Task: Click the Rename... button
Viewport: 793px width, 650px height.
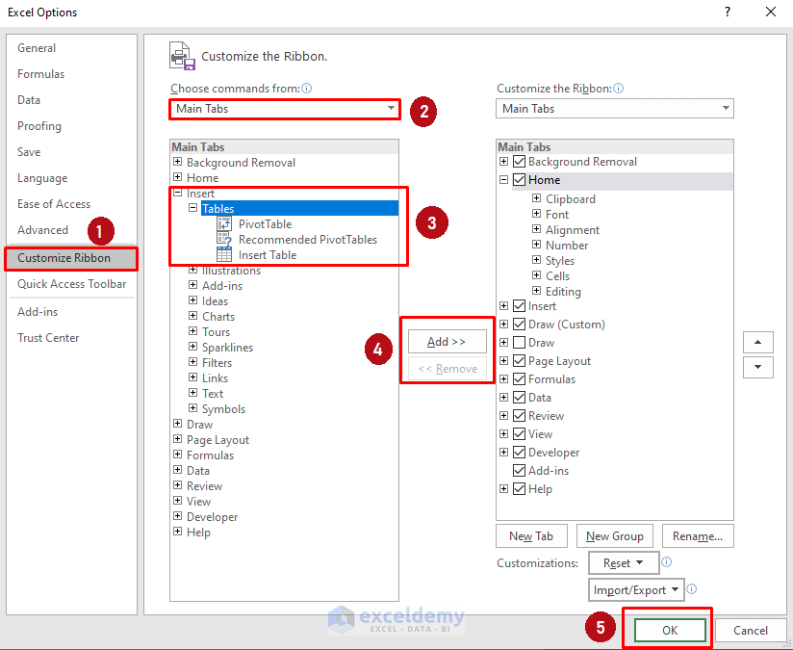Action: pos(698,536)
